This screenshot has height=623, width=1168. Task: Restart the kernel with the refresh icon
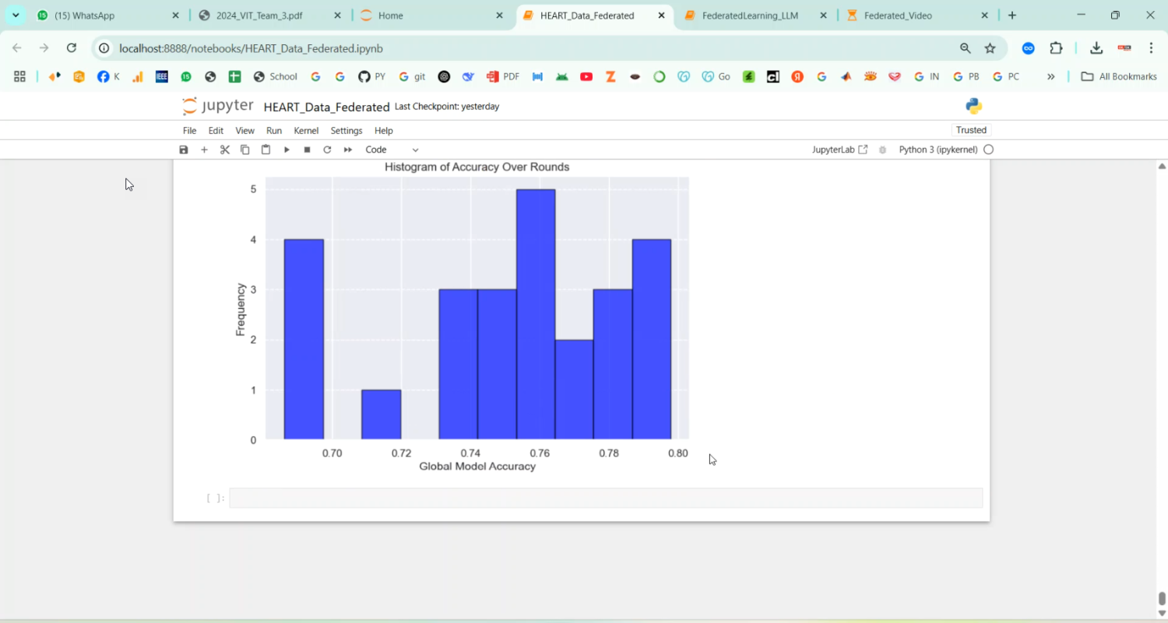click(327, 150)
